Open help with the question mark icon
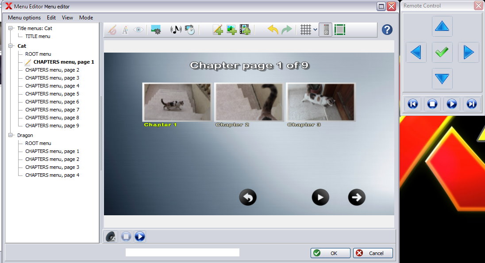Screen dimensions: 485x263 pyautogui.click(x=387, y=30)
